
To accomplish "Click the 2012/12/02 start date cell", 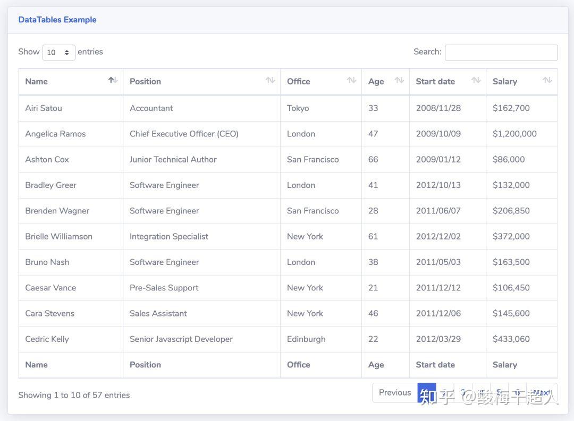I will point(438,237).
